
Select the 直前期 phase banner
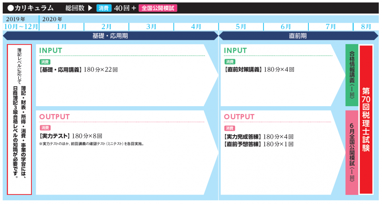[298, 36]
